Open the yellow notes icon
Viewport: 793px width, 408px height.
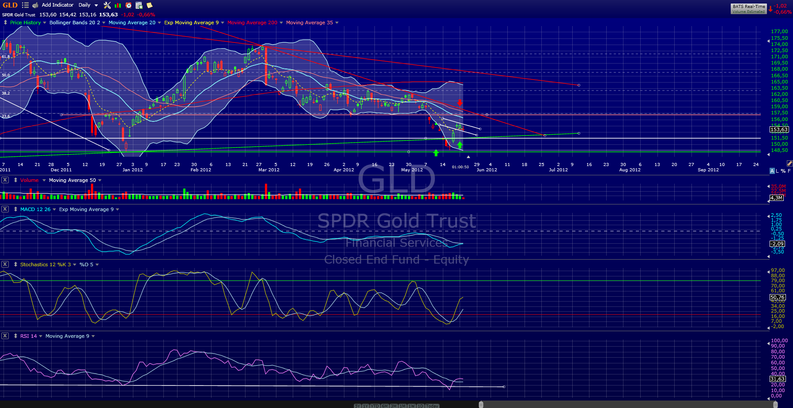coord(150,5)
